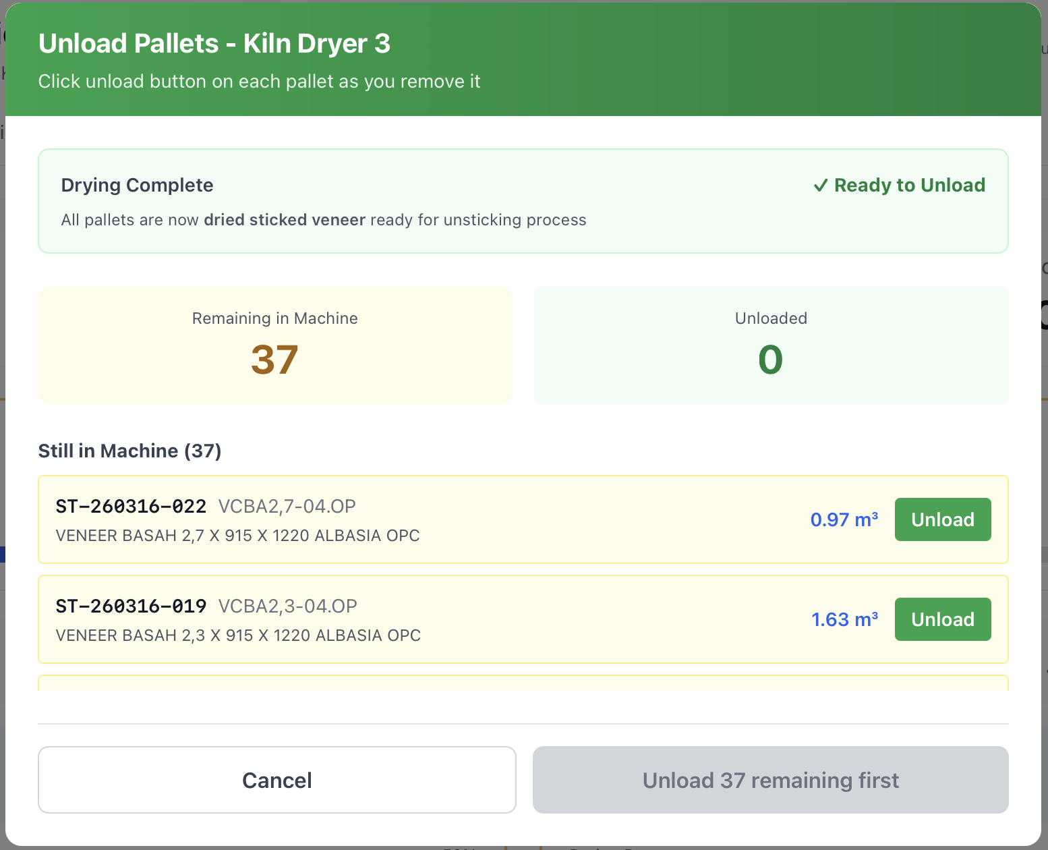Unload pallet ST-260316-022
This screenshot has width=1048, height=850.
click(942, 519)
